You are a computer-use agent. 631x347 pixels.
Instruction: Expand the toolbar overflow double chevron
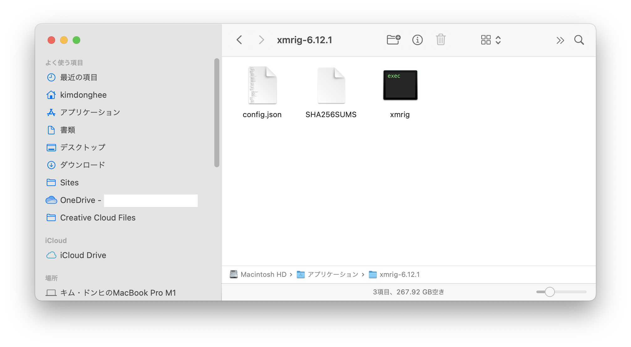(x=560, y=40)
